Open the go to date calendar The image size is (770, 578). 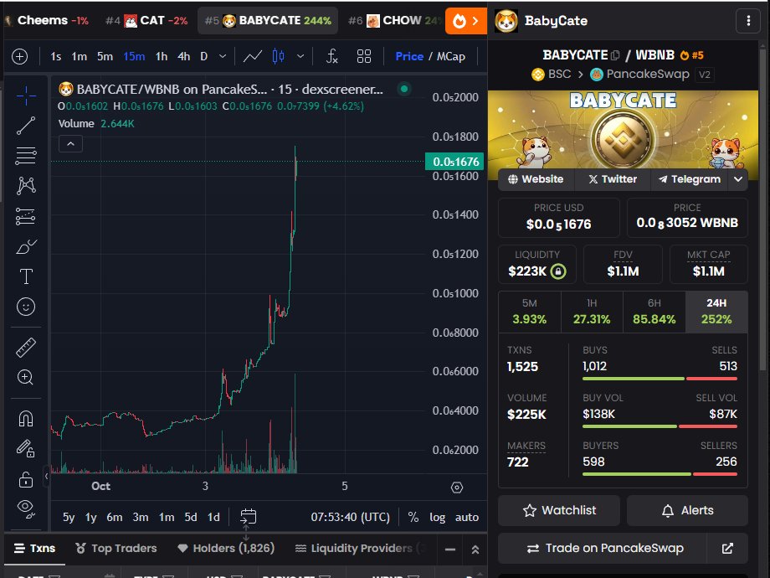pyautogui.click(x=248, y=517)
